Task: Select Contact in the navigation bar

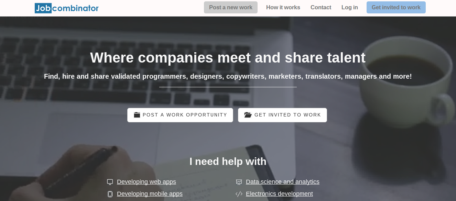Action: pyautogui.click(x=321, y=7)
